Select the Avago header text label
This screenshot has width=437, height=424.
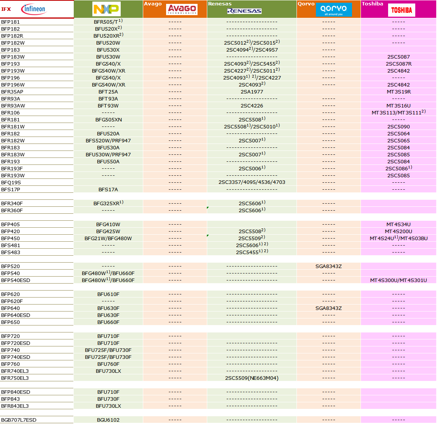tap(153, 3)
